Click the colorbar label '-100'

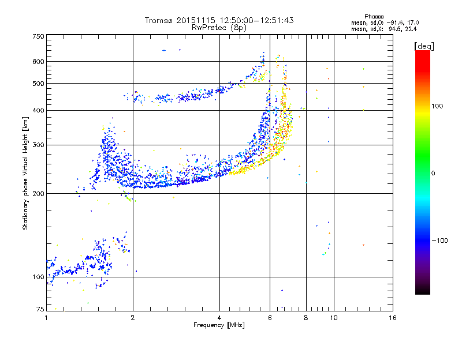[x=439, y=240]
